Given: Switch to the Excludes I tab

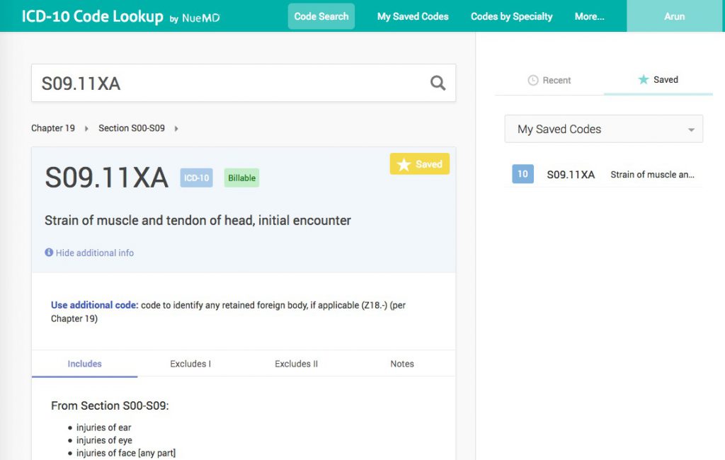Looking at the screenshot, I should (190, 364).
